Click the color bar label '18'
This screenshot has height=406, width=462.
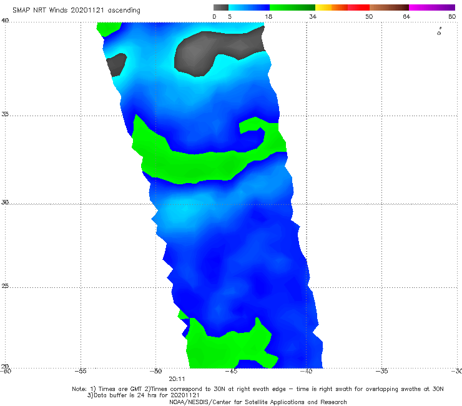point(268,16)
